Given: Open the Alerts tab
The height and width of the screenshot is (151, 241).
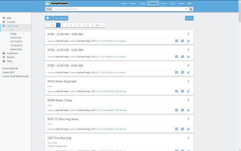Looking at the screenshot, I should (x=124, y=3).
